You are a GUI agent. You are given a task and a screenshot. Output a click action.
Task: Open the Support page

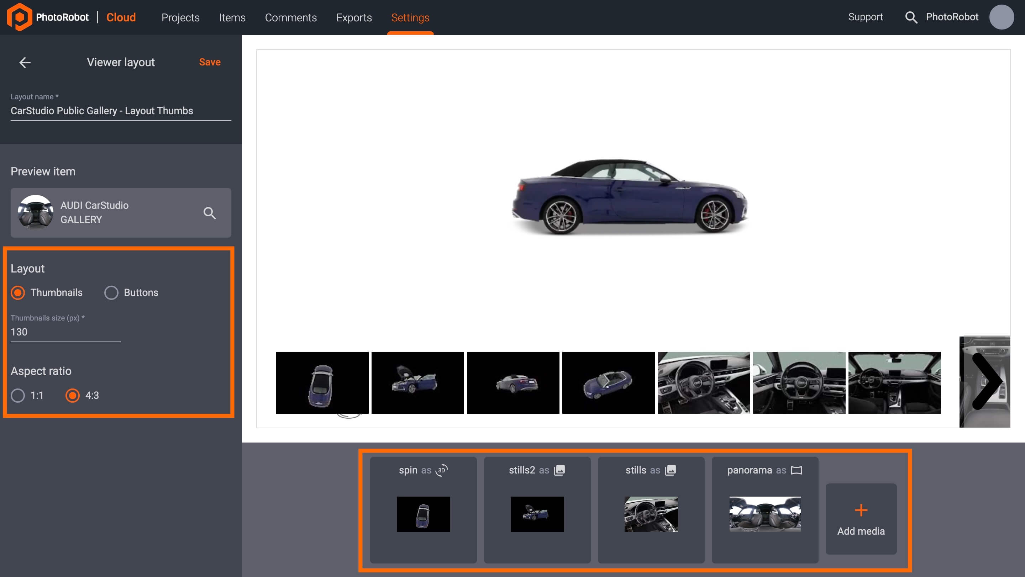[x=865, y=17]
